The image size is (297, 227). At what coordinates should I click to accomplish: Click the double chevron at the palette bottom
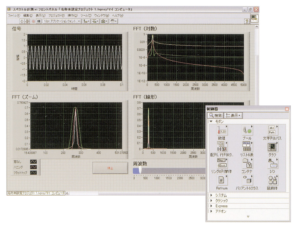point(248,216)
